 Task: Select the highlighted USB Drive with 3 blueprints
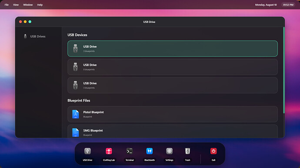click(x=172, y=49)
